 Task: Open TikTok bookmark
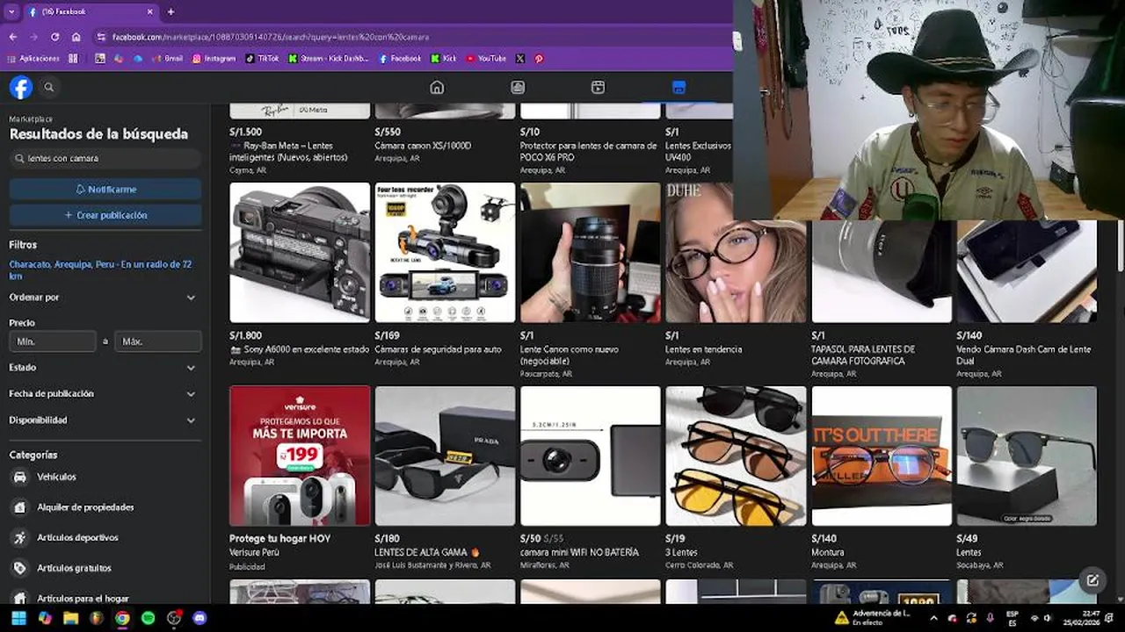point(262,59)
